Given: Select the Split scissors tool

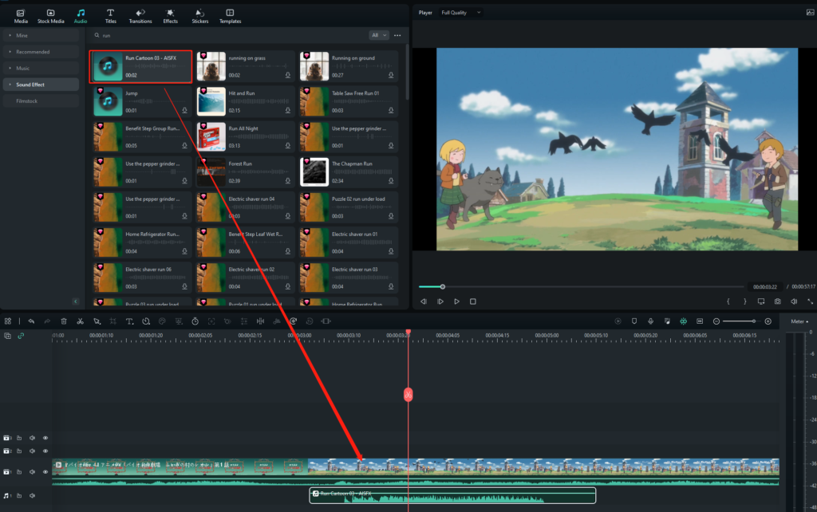Looking at the screenshot, I should pos(80,321).
